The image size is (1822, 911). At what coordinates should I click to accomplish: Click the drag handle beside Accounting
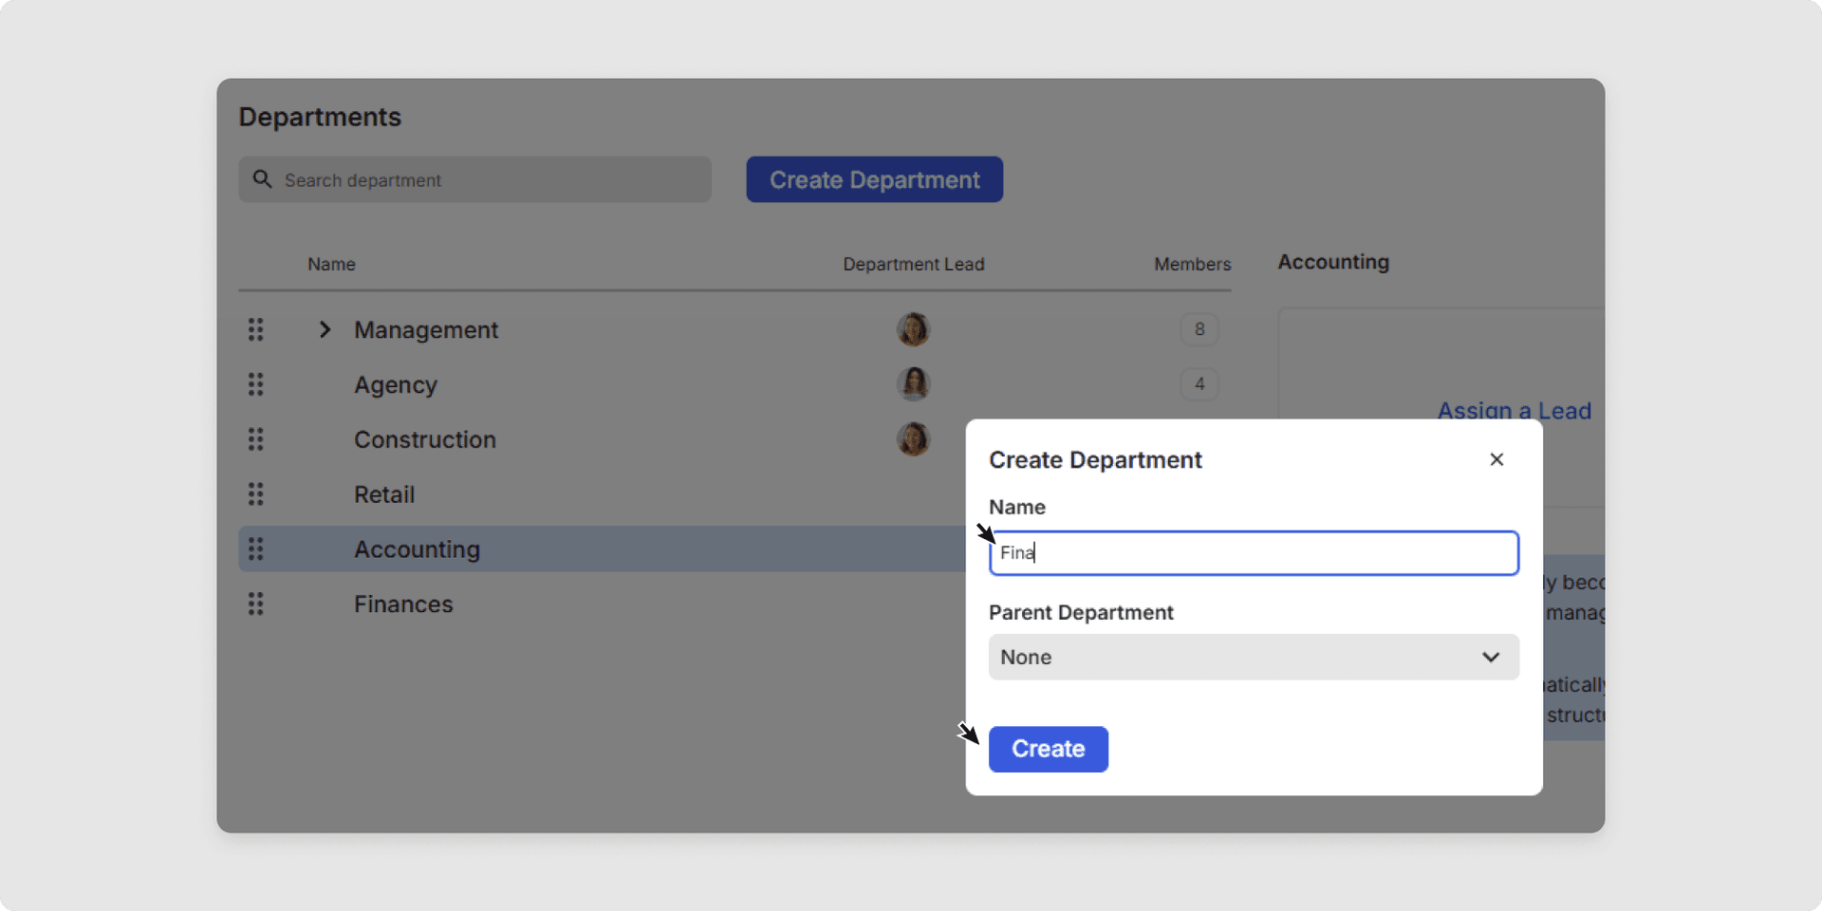point(255,549)
